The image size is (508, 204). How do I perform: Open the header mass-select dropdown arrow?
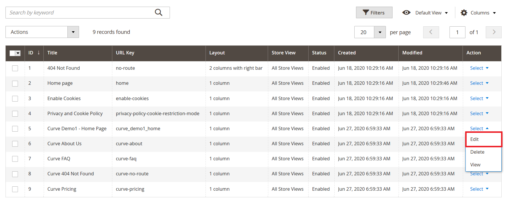tap(18, 53)
